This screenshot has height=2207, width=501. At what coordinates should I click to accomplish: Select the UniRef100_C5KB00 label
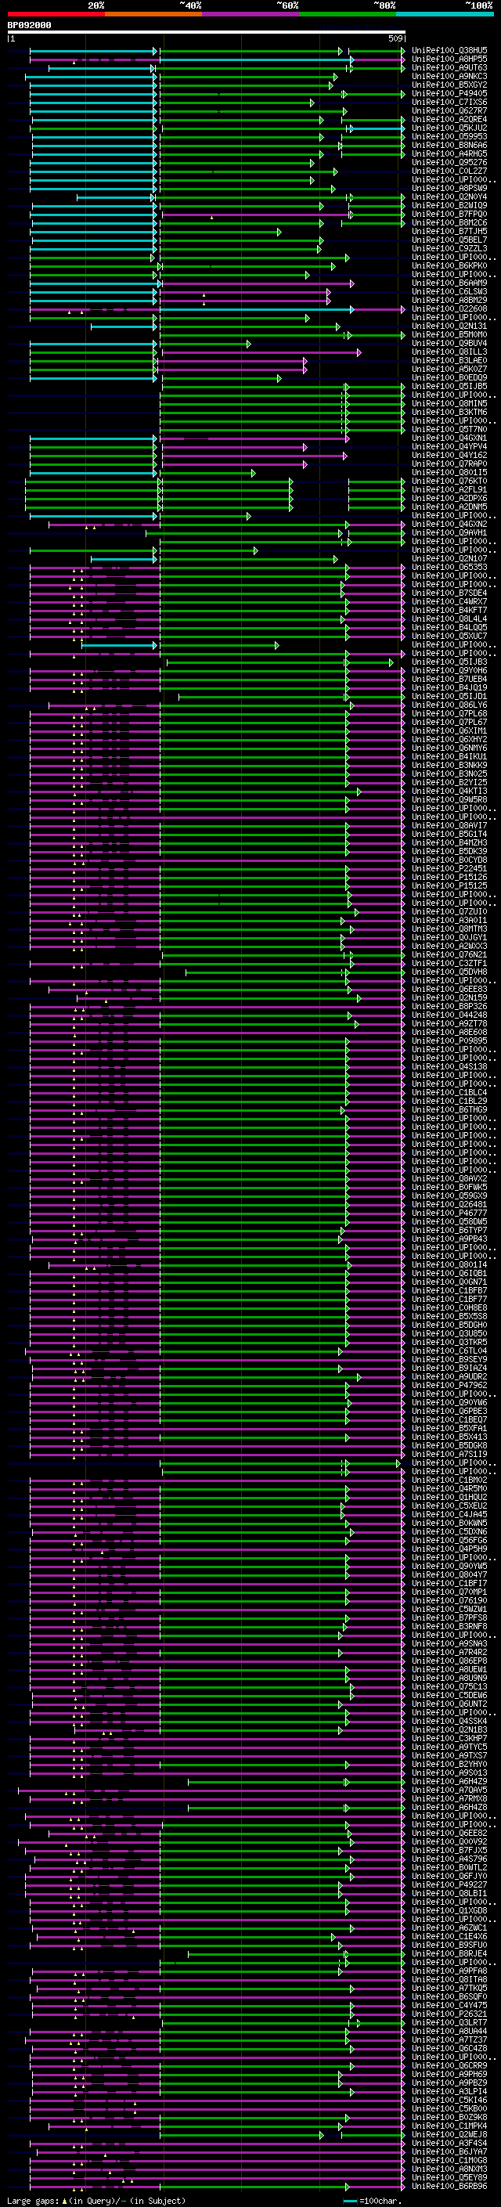449,2108
